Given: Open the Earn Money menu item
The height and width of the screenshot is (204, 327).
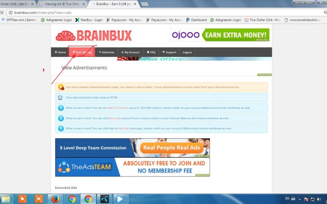Looking at the screenshot, I should [x=82, y=52].
